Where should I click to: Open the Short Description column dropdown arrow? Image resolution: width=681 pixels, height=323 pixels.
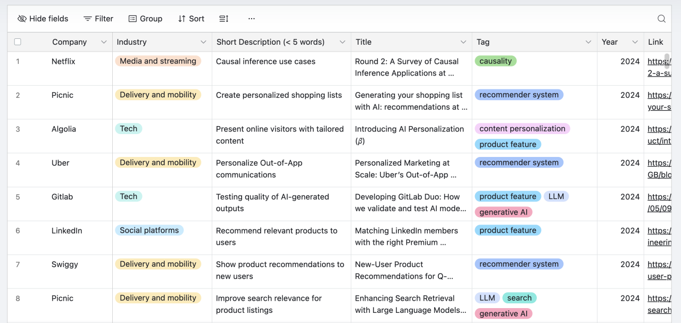click(x=343, y=42)
